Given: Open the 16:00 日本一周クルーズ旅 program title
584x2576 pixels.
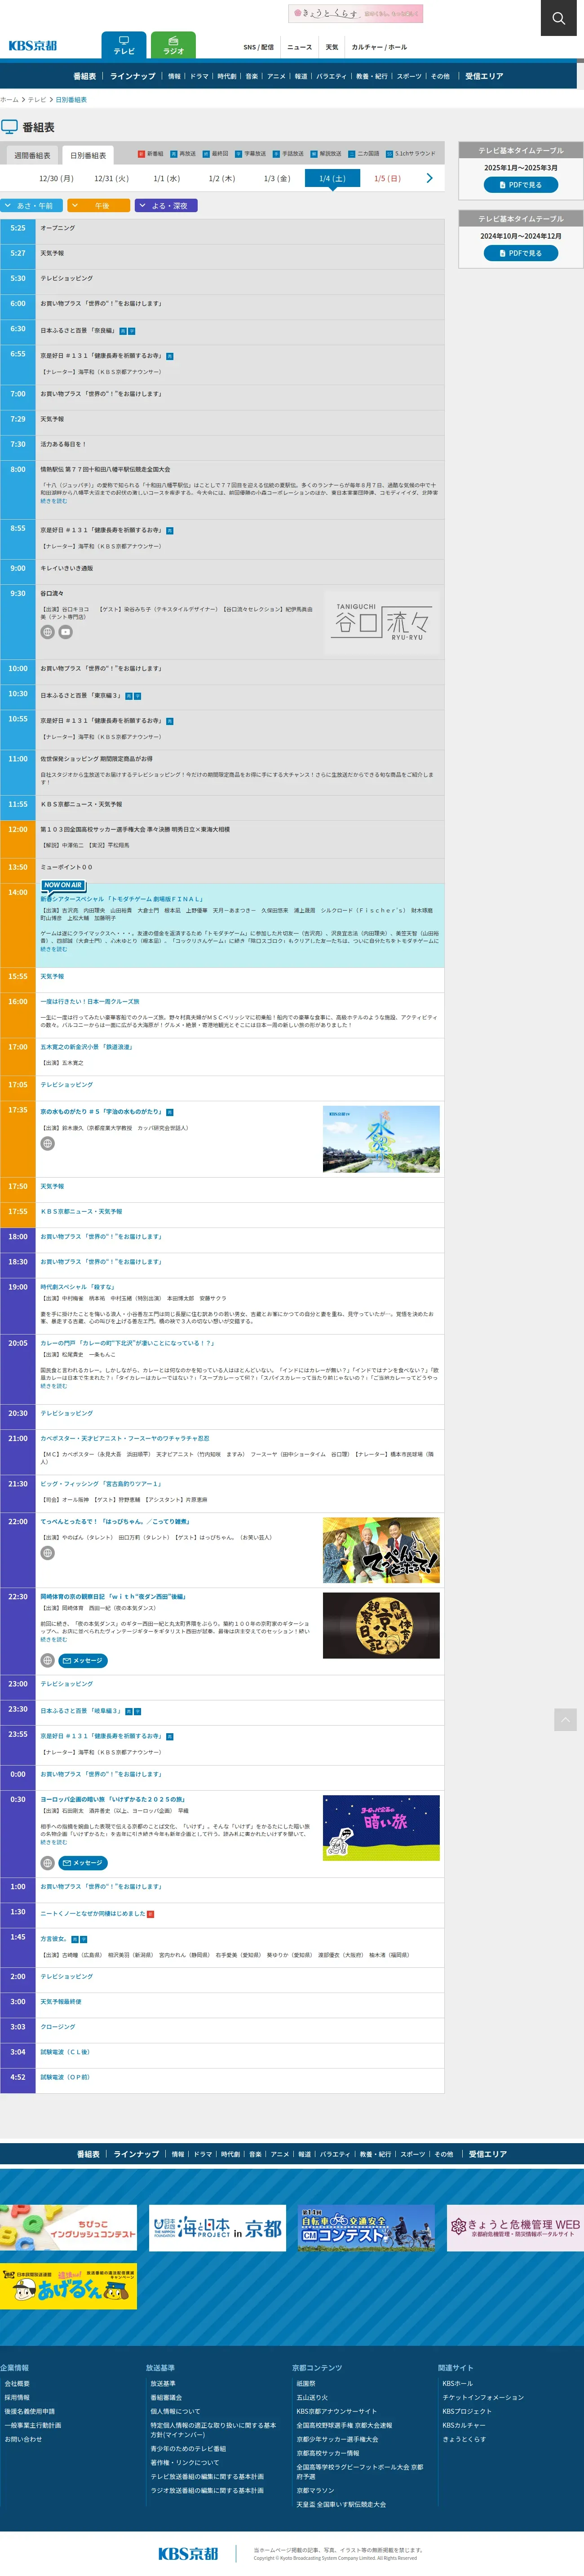Looking at the screenshot, I should [x=90, y=1001].
